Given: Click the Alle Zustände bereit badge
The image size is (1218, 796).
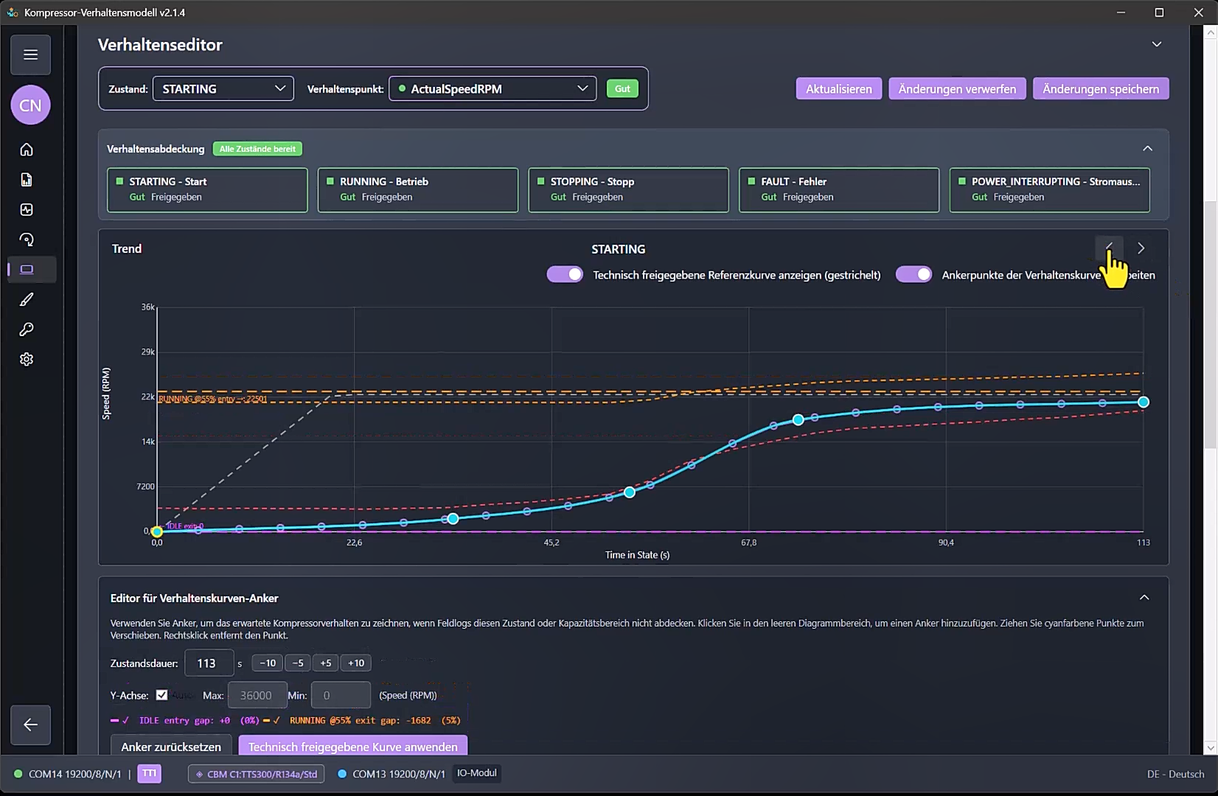Looking at the screenshot, I should 257,149.
